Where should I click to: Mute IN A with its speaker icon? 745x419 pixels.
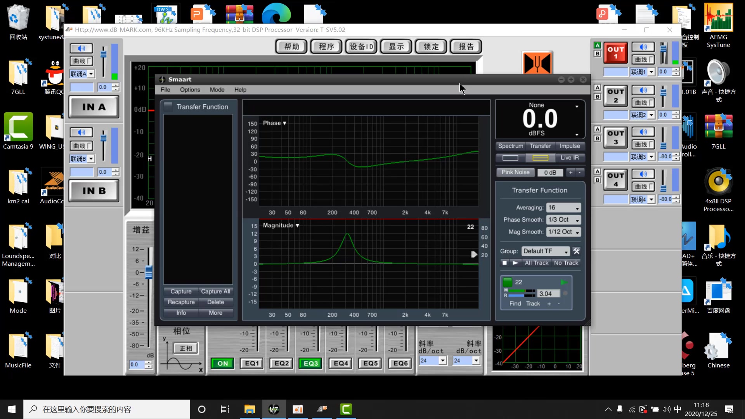[x=81, y=48]
